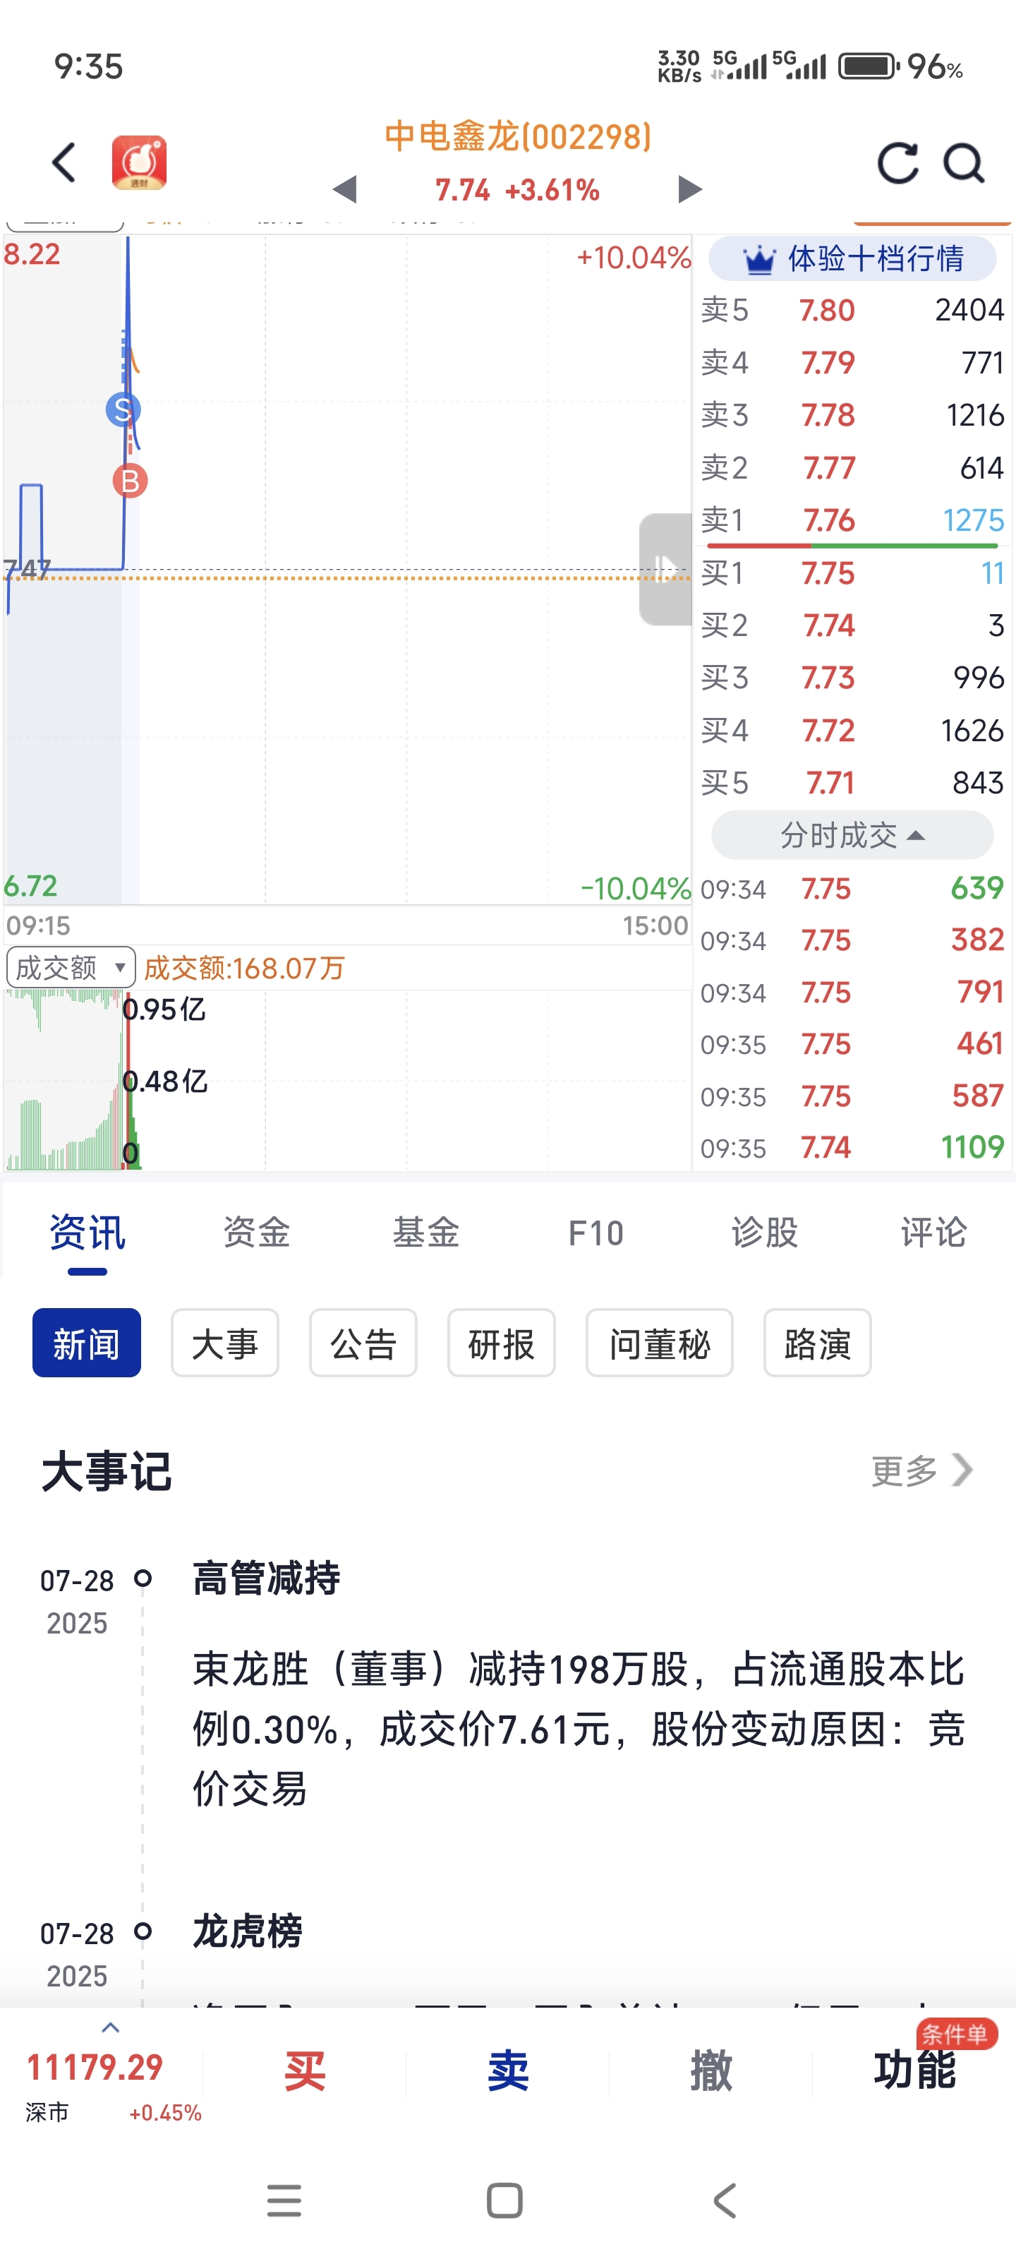
Task: Collapse the order book panel arrow handle
Action: (665, 569)
